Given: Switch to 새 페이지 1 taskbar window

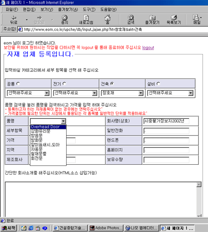Looking at the screenshot, I should coord(177,228).
